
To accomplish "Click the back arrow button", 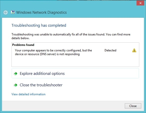I will click(6, 12).
